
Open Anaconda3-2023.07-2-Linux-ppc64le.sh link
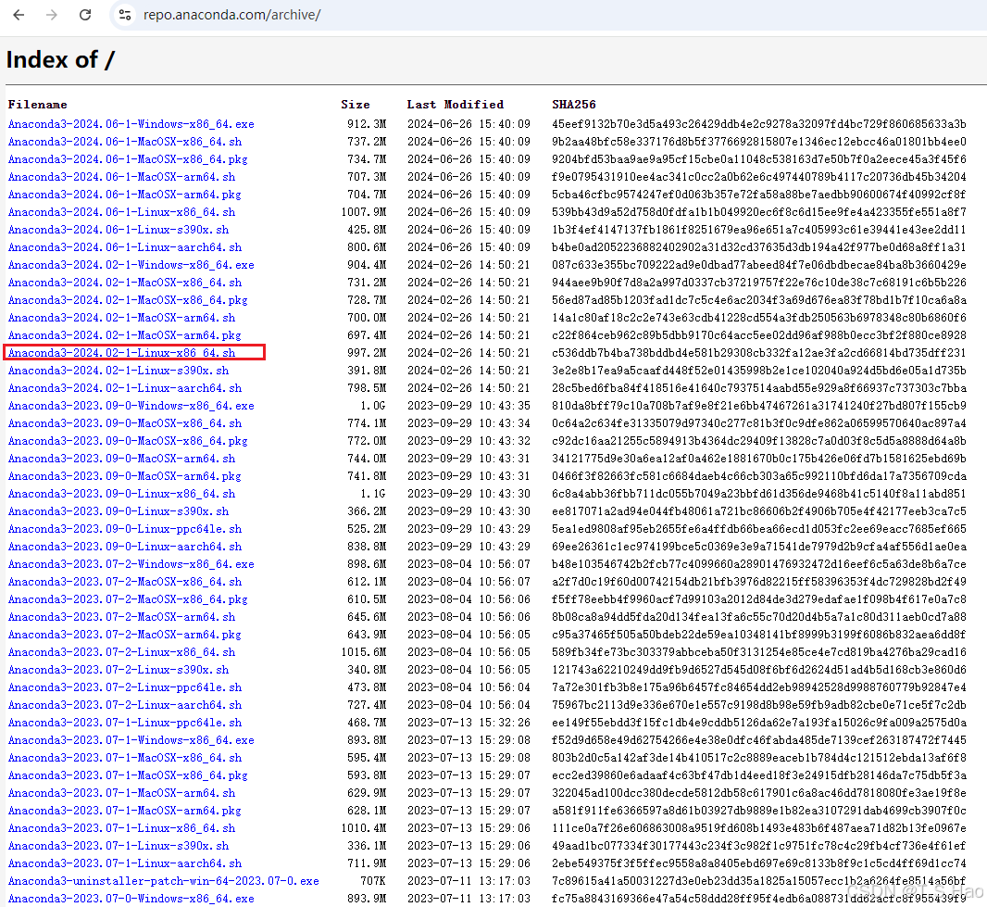[x=125, y=688]
